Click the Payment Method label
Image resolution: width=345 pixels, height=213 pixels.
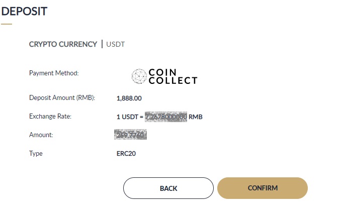pos(54,73)
